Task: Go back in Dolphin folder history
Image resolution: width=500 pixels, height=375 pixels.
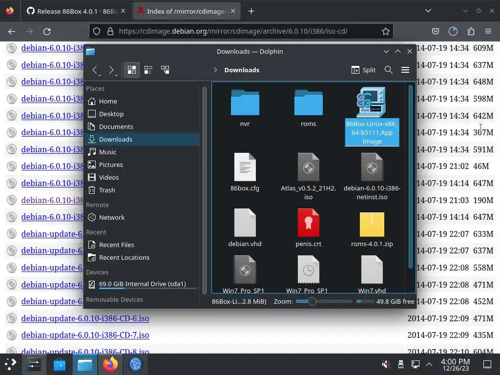Action: pyautogui.click(x=95, y=70)
